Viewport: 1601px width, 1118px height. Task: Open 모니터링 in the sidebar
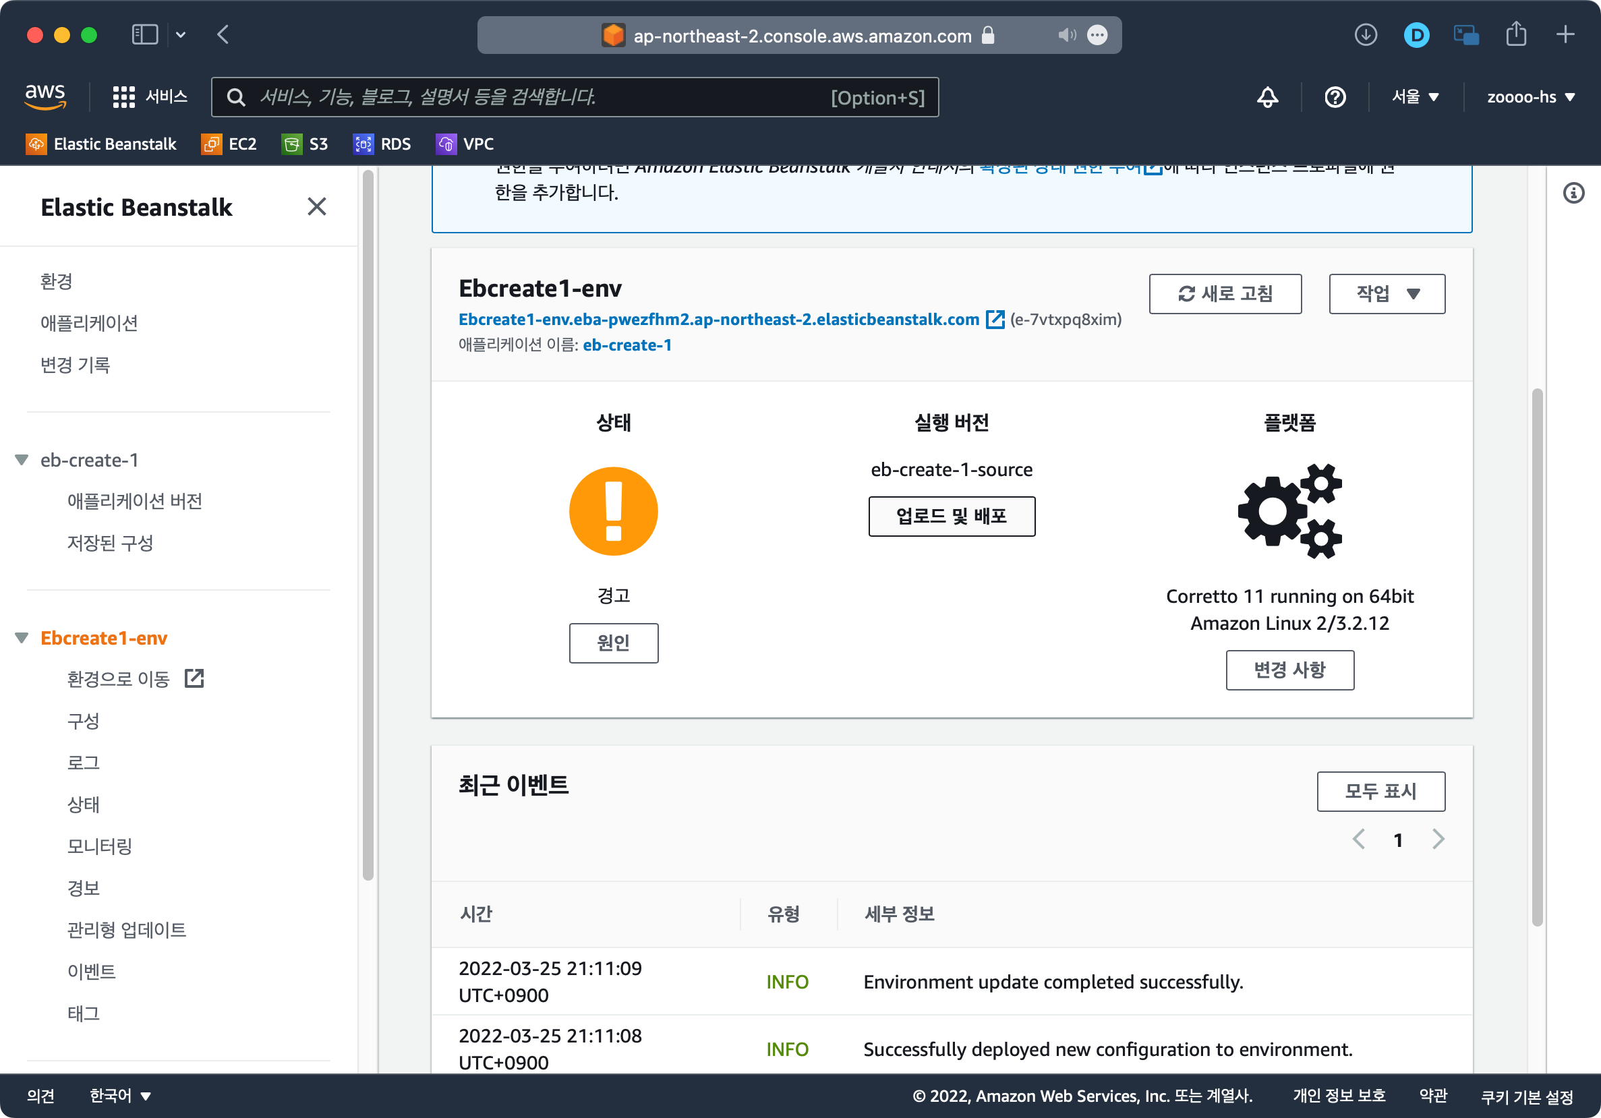99,846
